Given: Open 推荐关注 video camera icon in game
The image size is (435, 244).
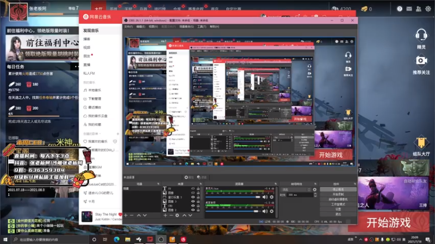Looking at the screenshot, I should (421, 61).
